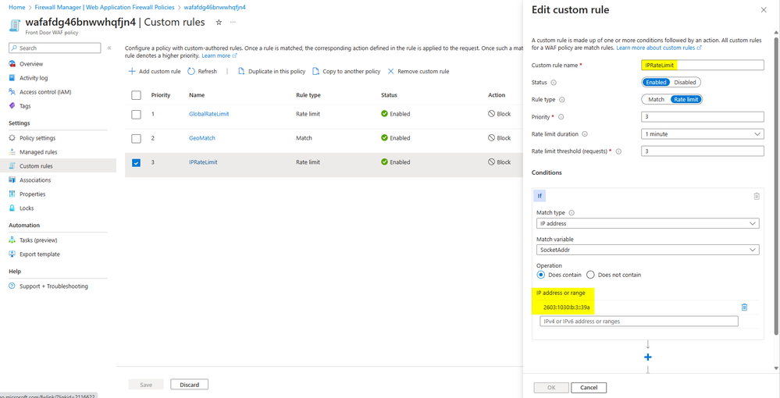
Task: Click the GlobalRateLimit rule link
Action: point(209,114)
